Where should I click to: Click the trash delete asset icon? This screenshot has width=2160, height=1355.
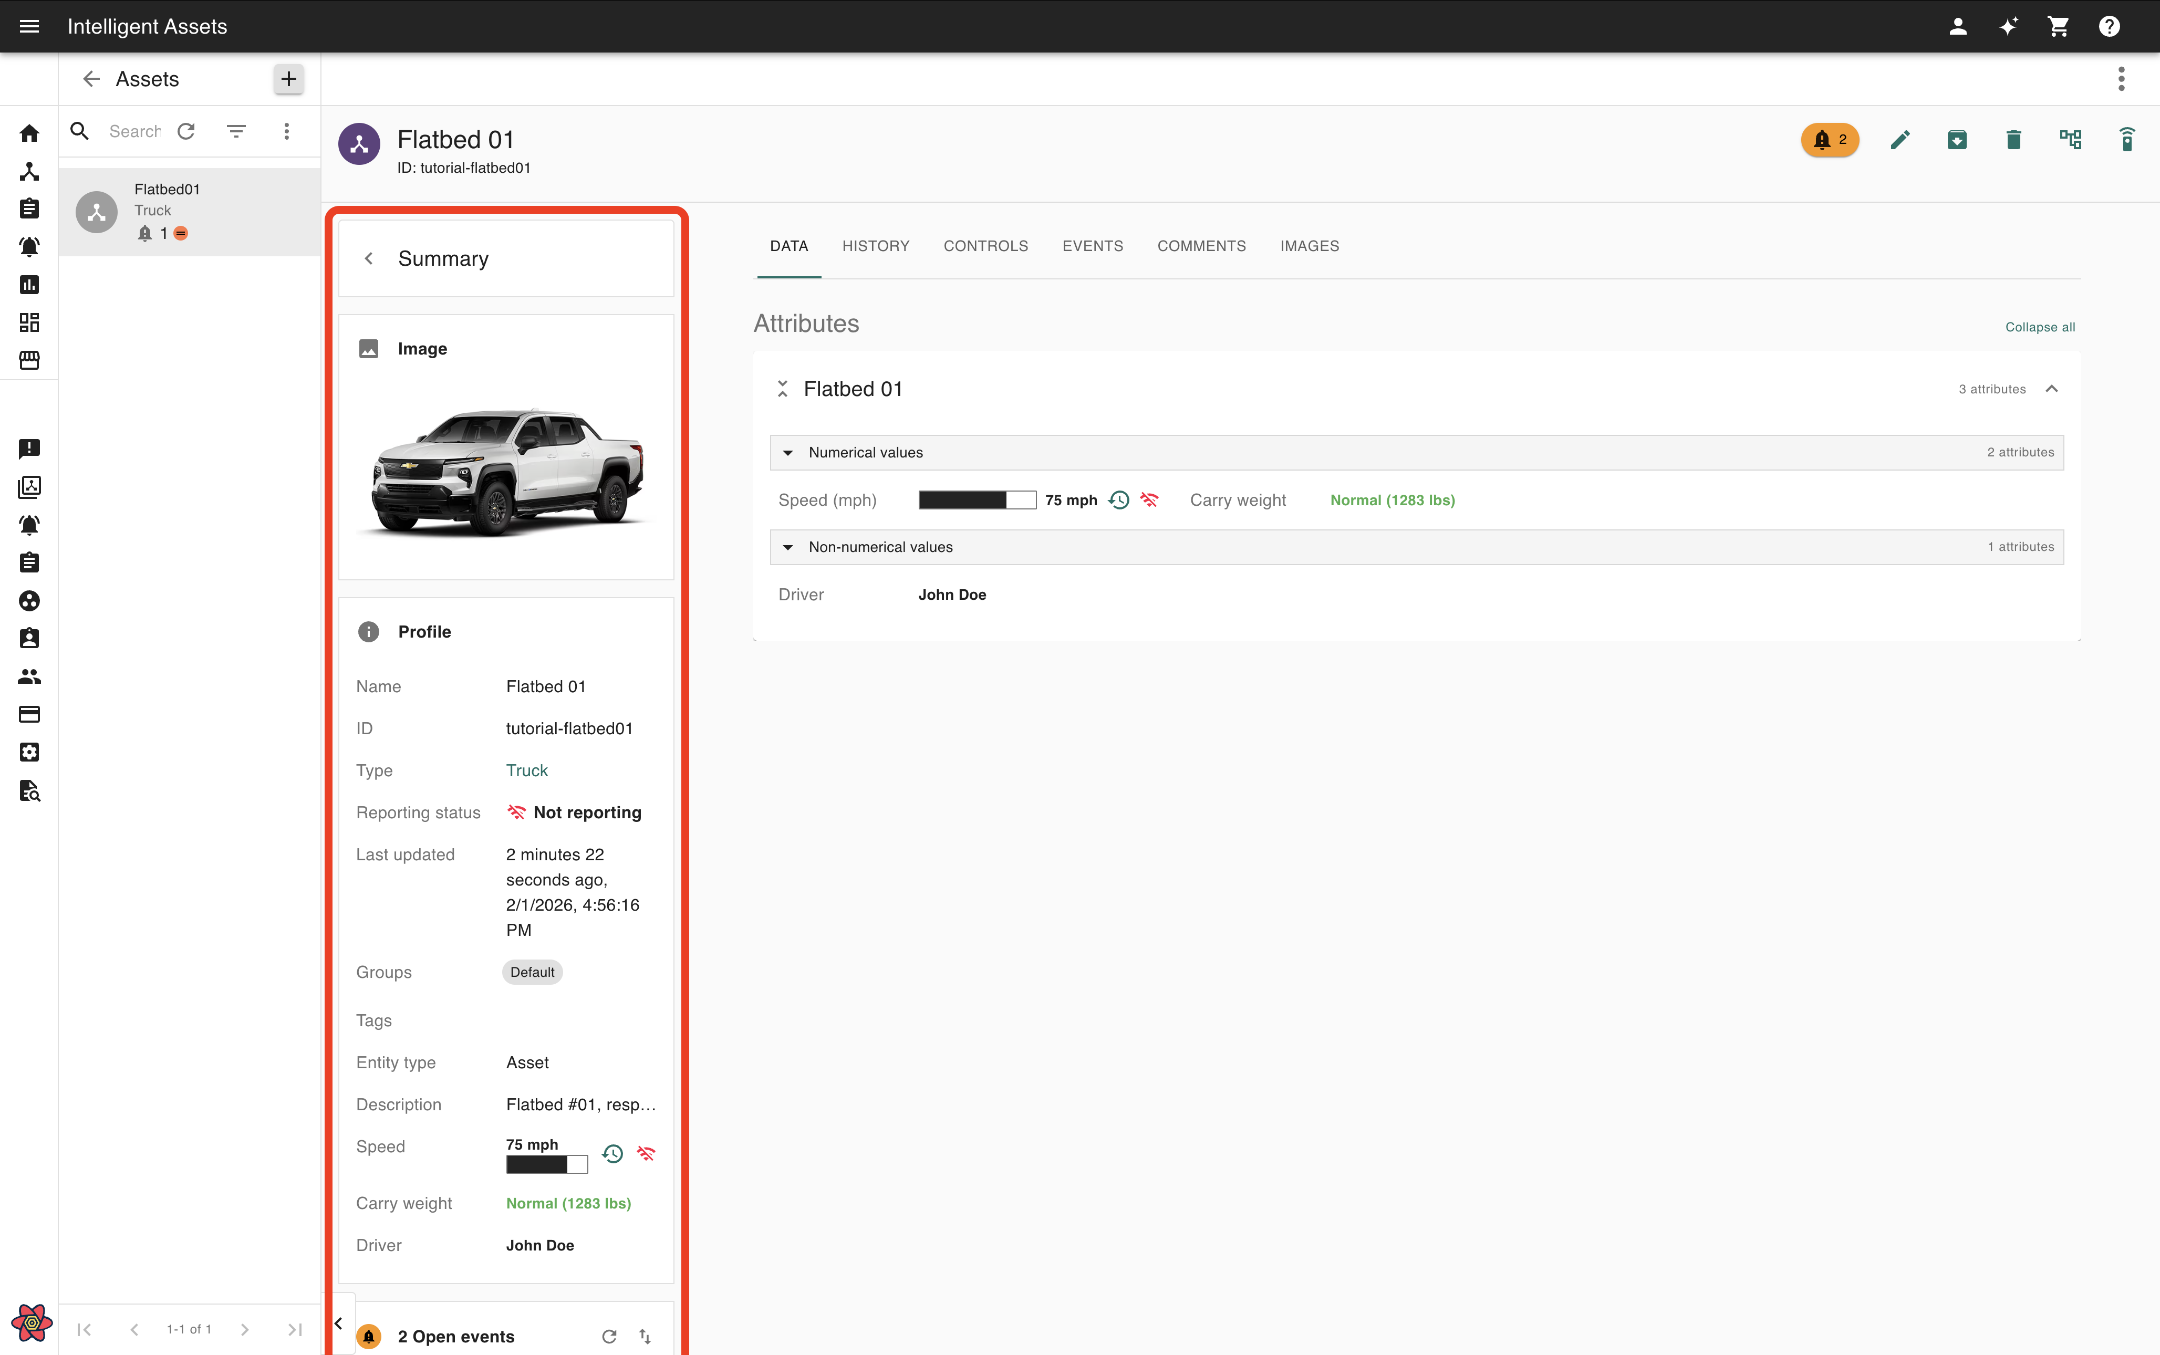pos(2013,140)
